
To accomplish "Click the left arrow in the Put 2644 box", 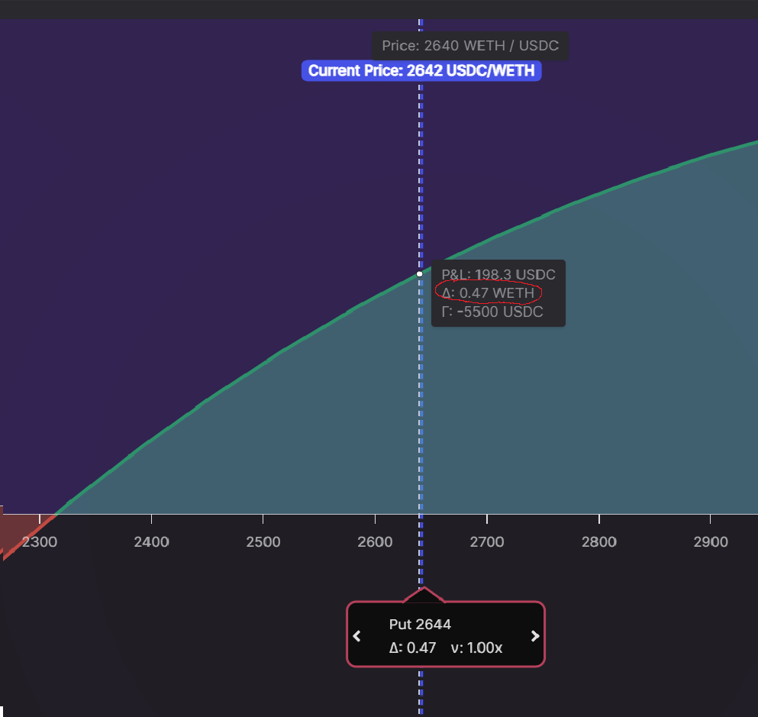I will (356, 636).
